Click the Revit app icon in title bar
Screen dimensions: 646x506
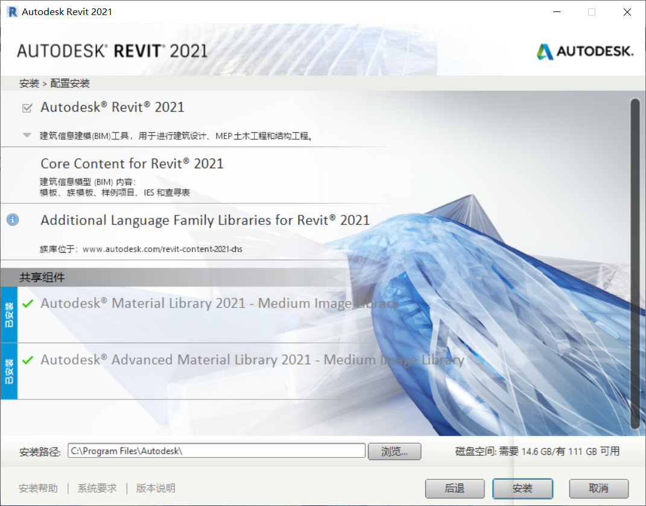tap(12, 11)
